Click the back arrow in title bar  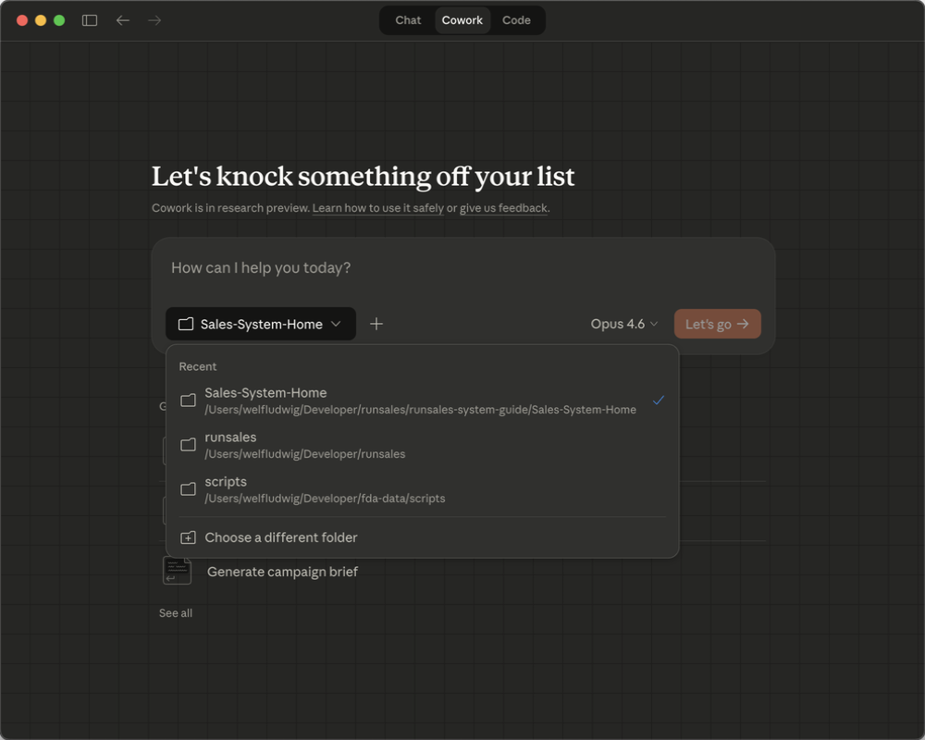[x=122, y=20]
